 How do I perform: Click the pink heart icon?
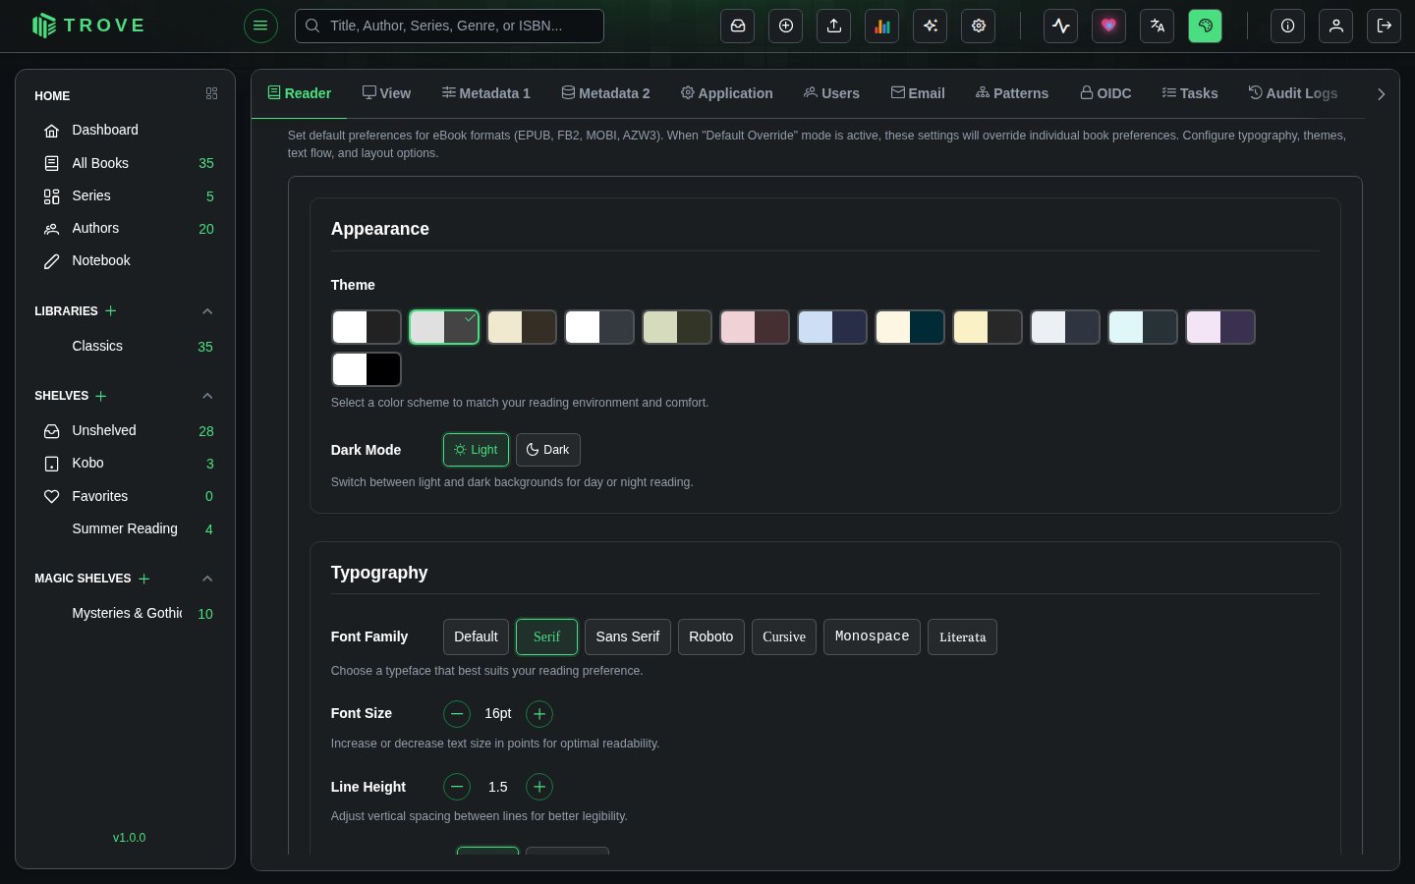click(x=1109, y=26)
